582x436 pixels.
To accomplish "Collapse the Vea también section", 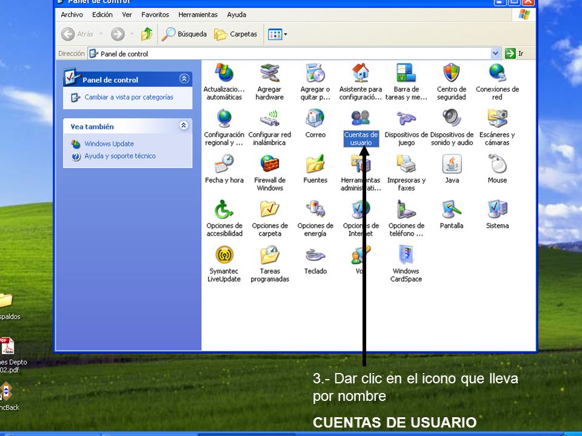I will click(183, 125).
